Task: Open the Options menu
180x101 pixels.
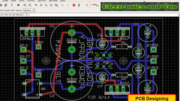Action: click(x=42, y=1)
